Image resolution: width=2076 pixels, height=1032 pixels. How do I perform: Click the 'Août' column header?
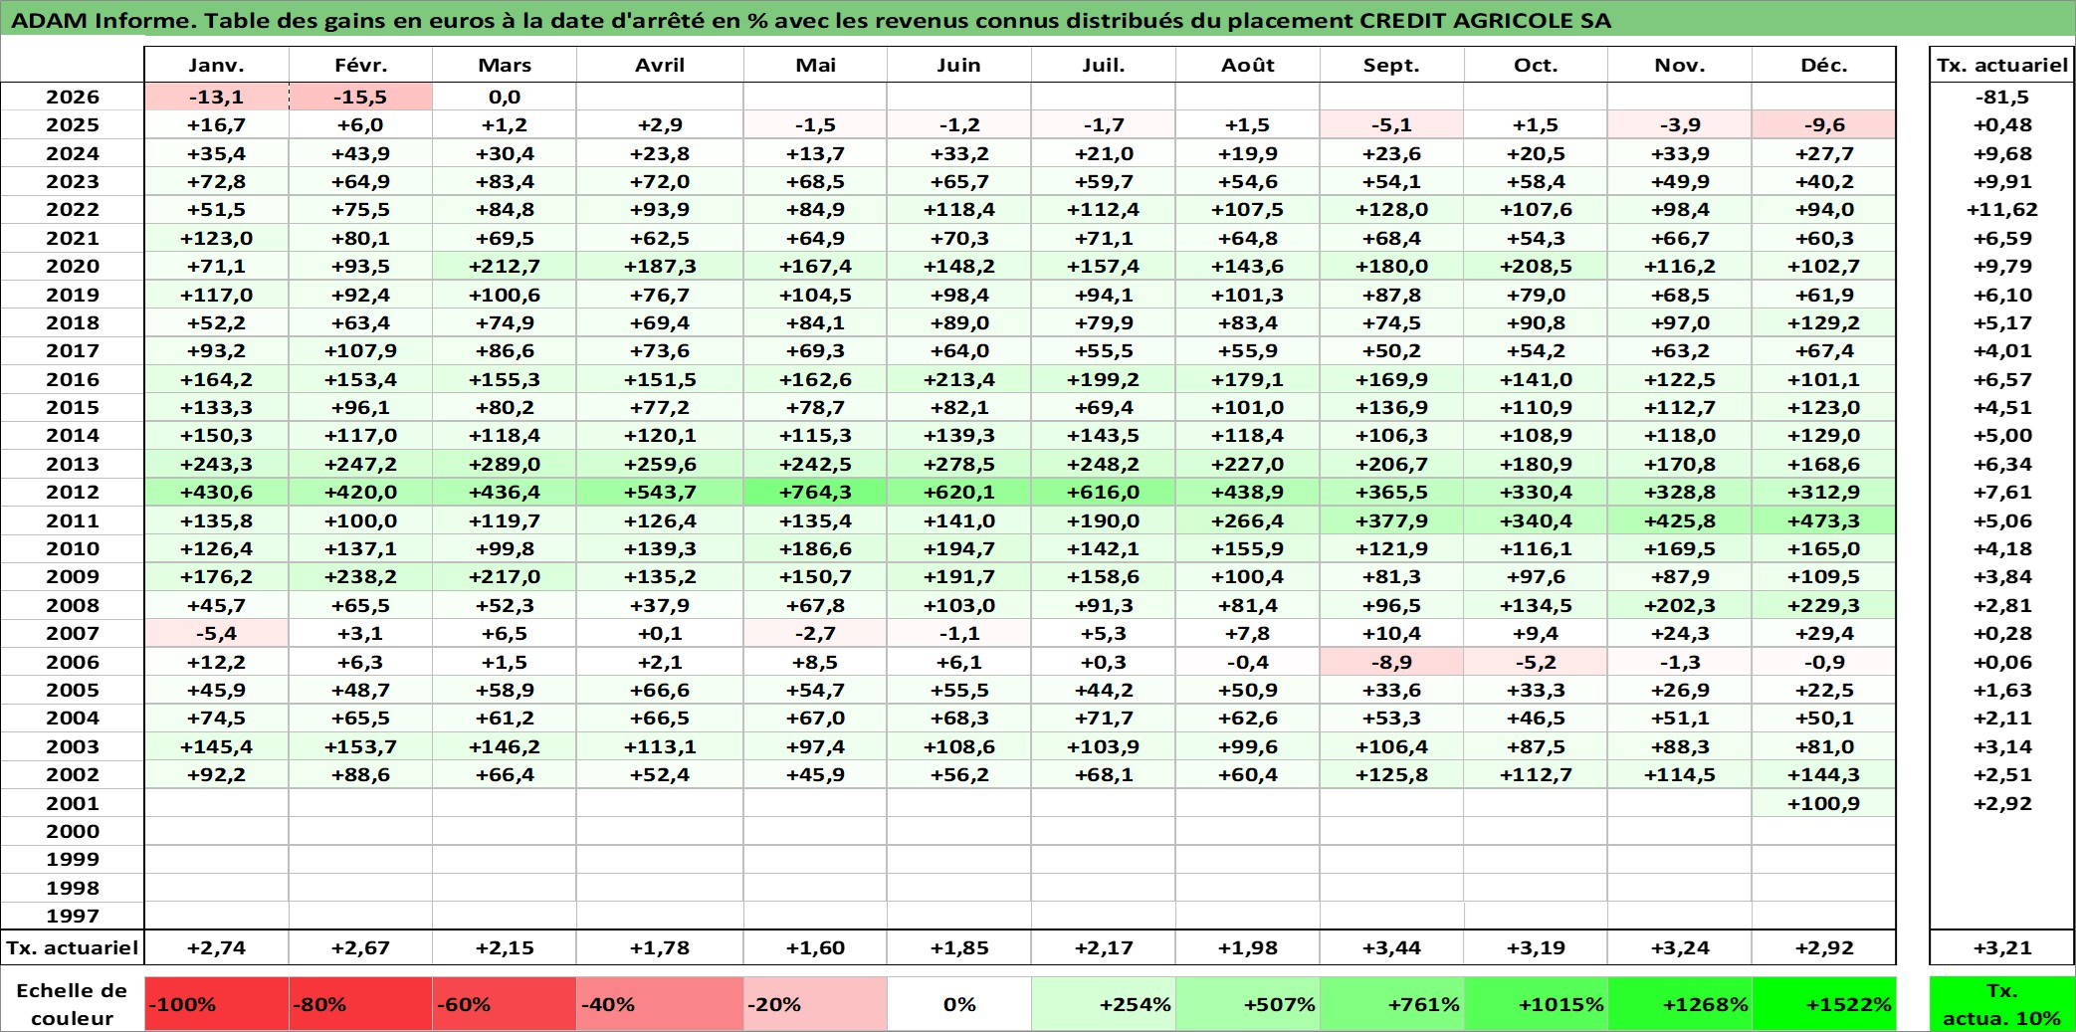(1248, 65)
